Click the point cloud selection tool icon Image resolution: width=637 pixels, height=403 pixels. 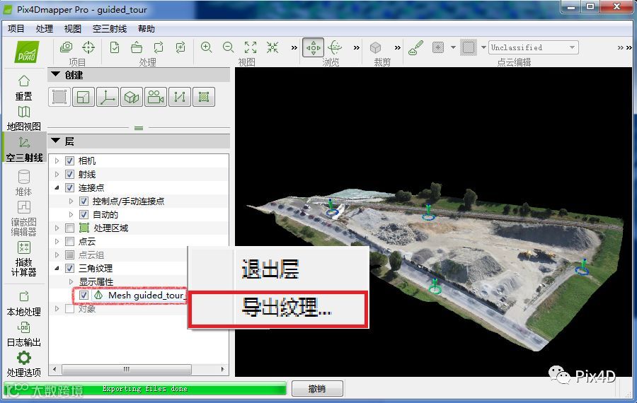[x=438, y=47]
